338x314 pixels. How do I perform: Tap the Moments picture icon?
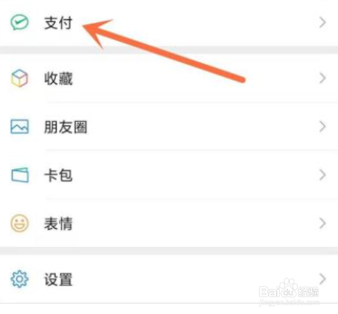tap(19, 127)
